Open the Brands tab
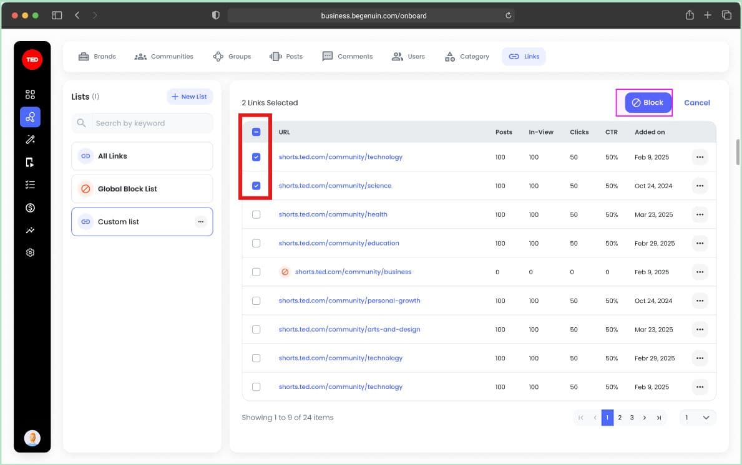Viewport: 742px width, 465px height. tap(97, 57)
